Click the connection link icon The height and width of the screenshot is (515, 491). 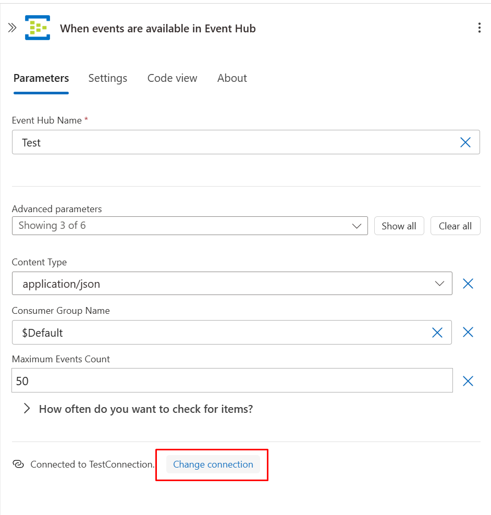18,464
